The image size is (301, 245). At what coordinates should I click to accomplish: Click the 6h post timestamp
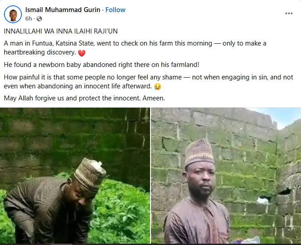tap(29, 19)
